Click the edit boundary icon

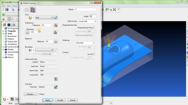coord(56,50)
